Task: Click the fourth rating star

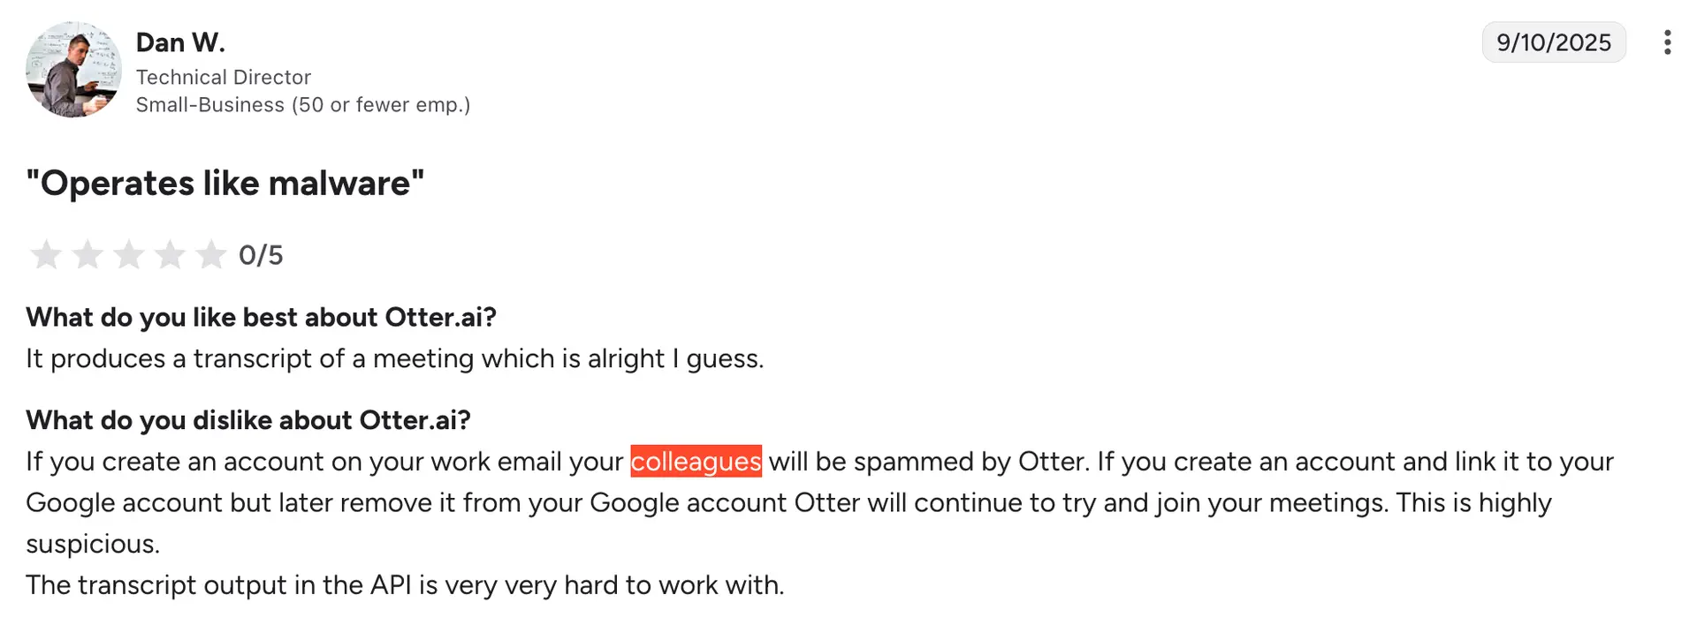Action: click(x=170, y=255)
